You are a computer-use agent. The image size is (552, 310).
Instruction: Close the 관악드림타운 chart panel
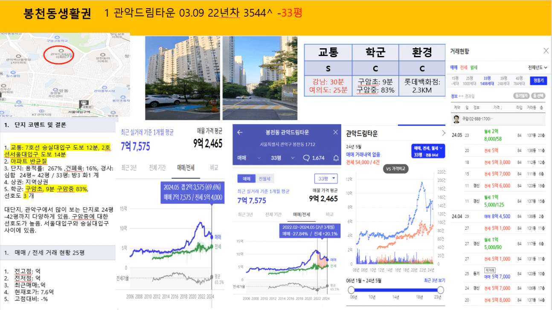tap(444, 133)
